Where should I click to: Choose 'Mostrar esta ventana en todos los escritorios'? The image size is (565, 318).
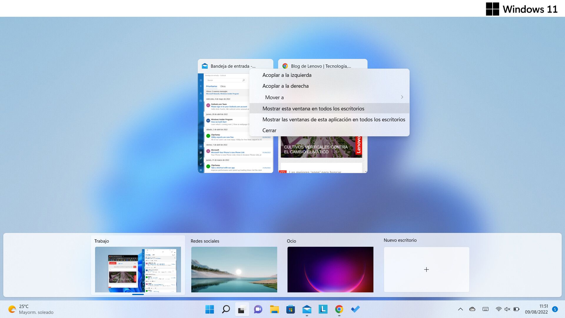(329, 108)
